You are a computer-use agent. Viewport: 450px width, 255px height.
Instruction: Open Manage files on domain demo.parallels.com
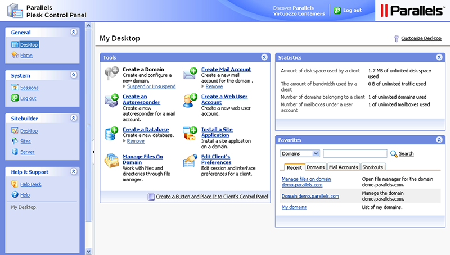(306, 182)
